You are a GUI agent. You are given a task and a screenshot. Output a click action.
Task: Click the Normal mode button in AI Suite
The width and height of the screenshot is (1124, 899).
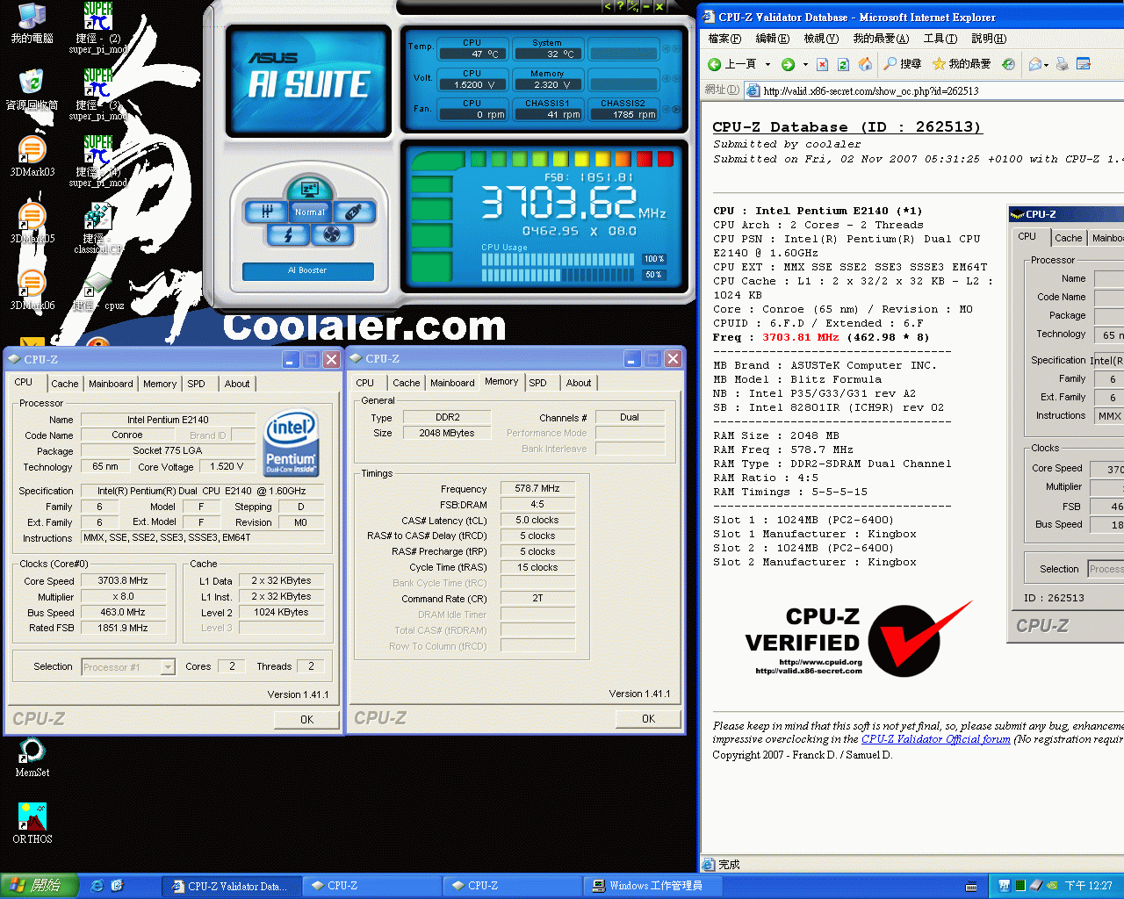pyautogui.click(x=309, y=212)
